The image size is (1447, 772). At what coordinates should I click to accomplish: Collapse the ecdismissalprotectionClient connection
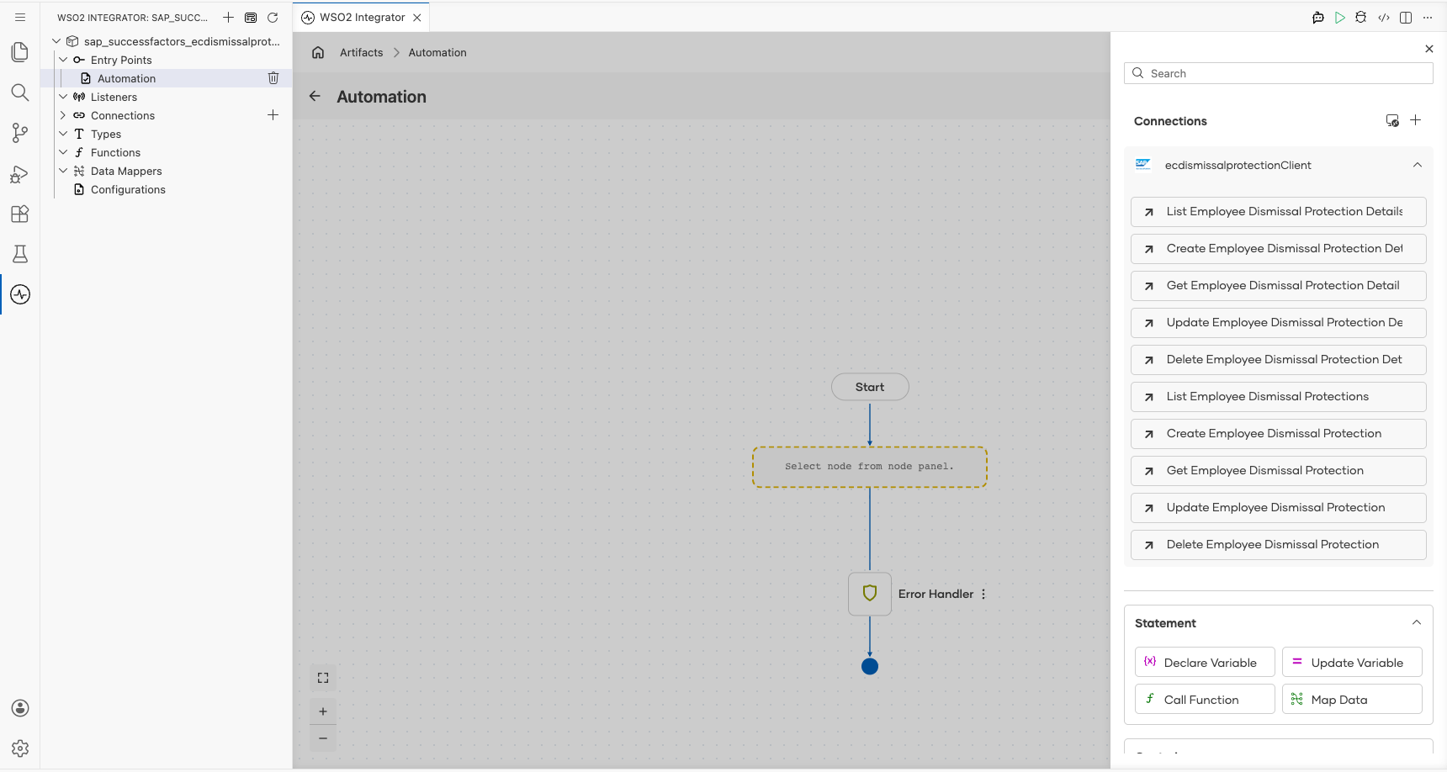click(x=1418, y=165)
